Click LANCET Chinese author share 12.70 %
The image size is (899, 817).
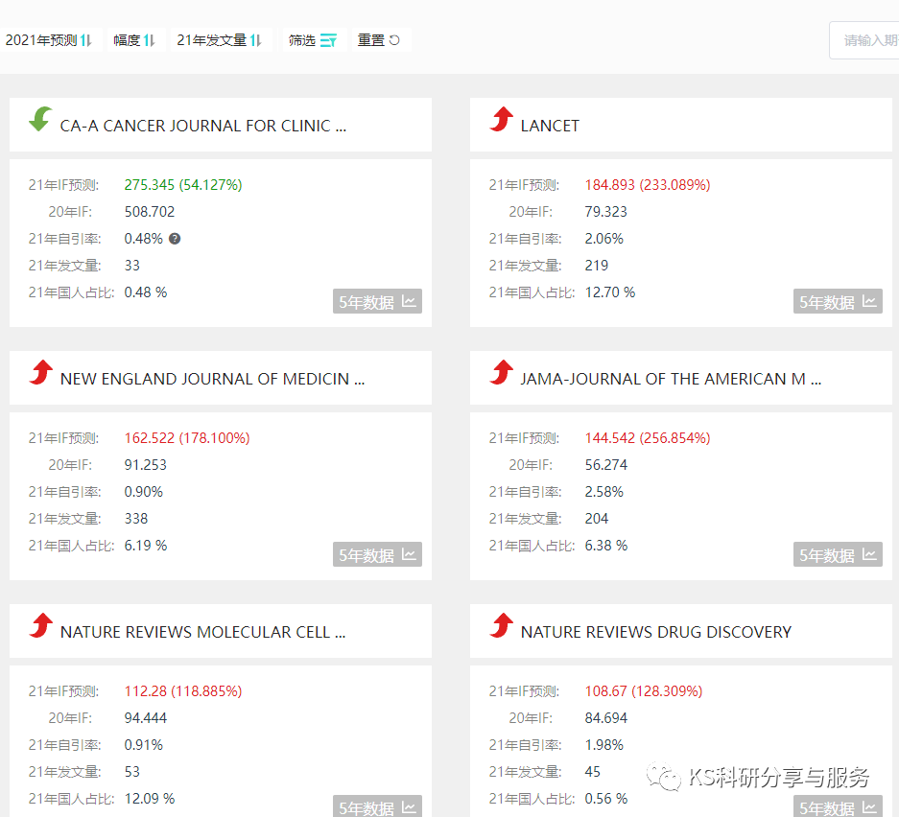click(x=610, y=292)
